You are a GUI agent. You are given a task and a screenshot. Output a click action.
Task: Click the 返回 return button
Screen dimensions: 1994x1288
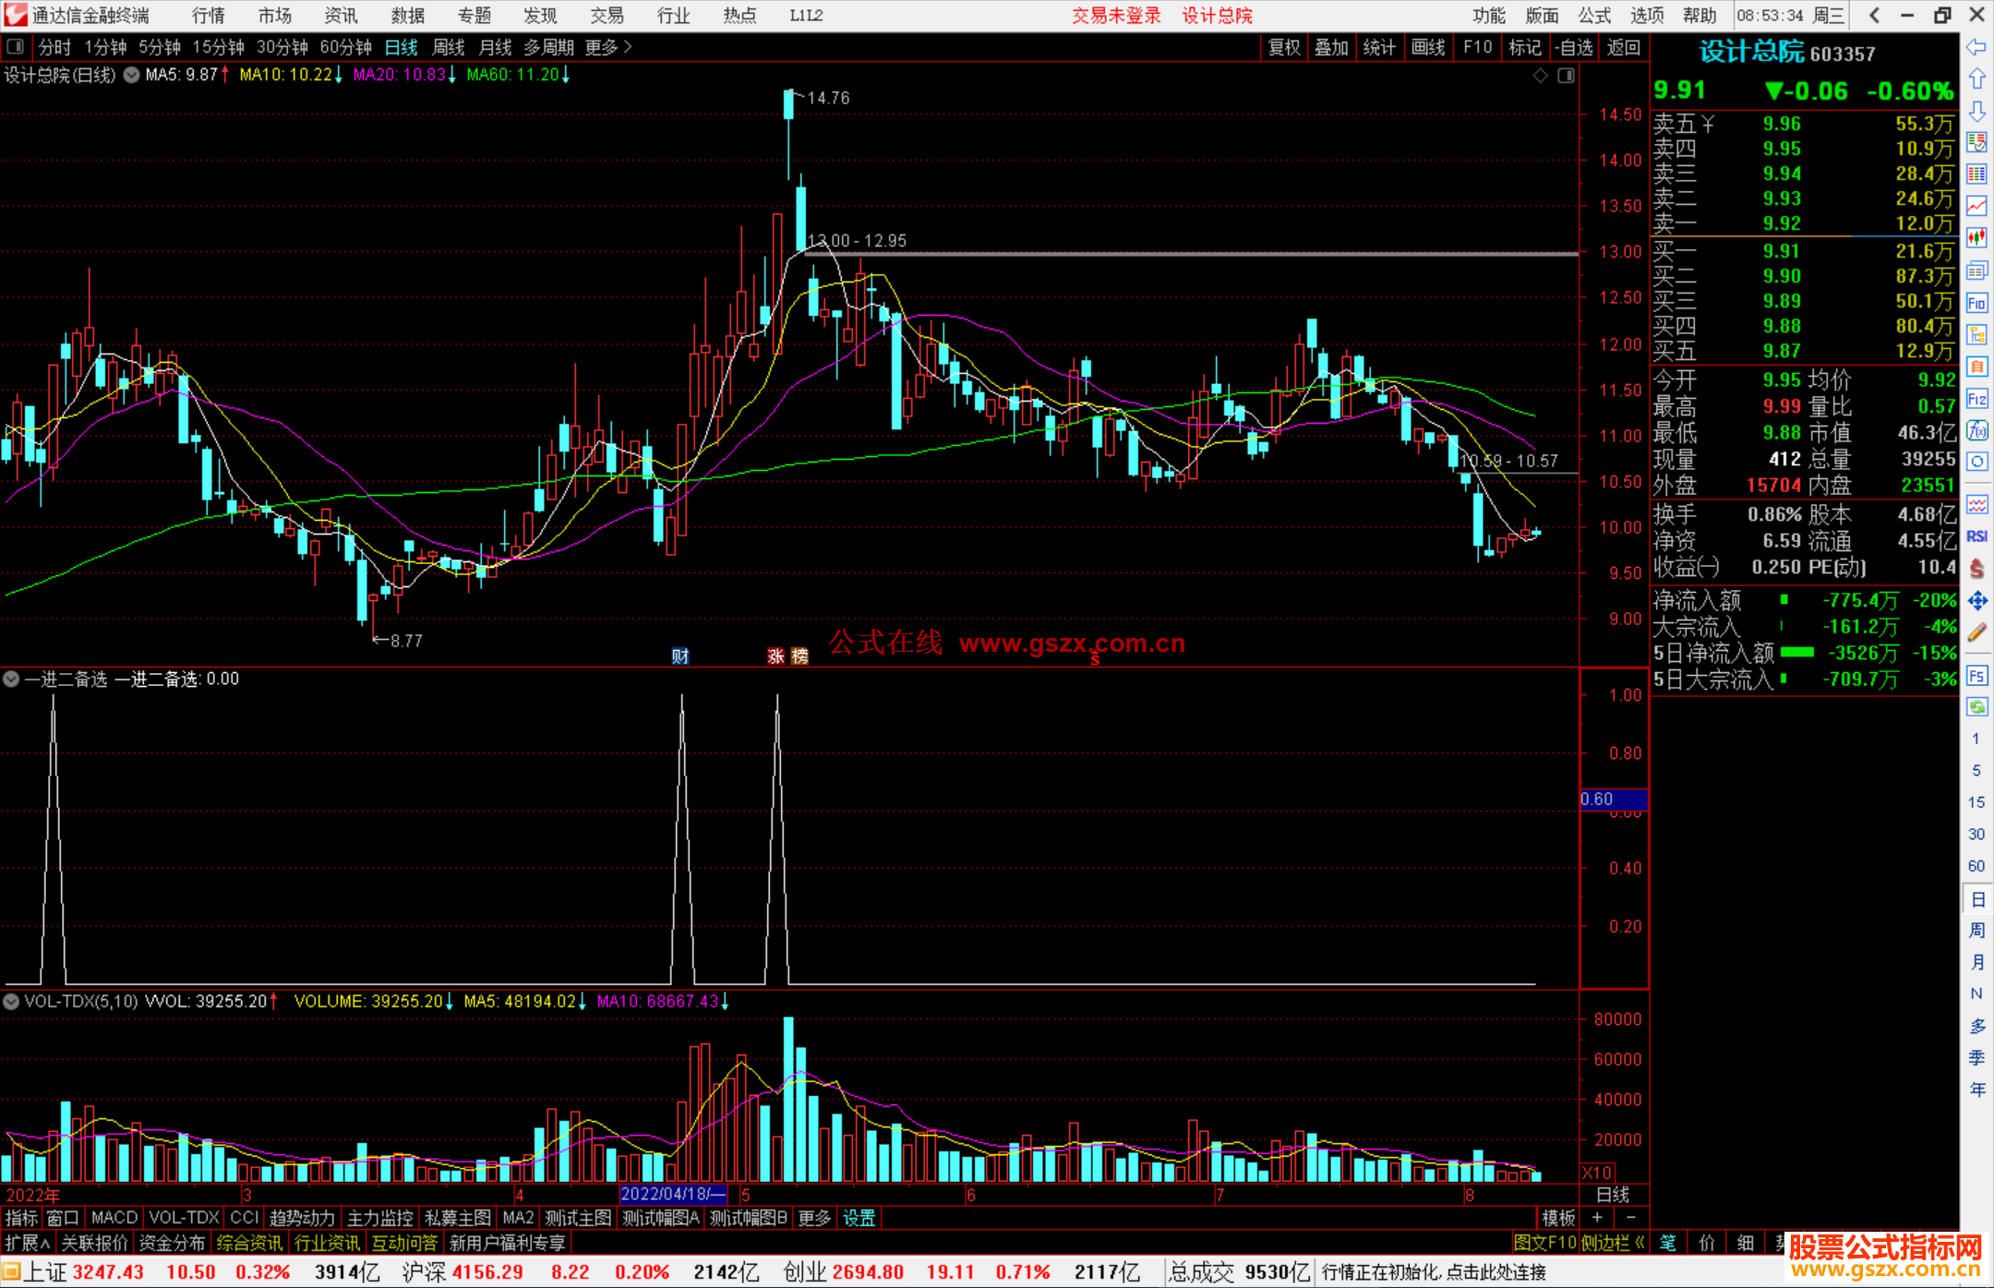click(x=1623, y=47)
